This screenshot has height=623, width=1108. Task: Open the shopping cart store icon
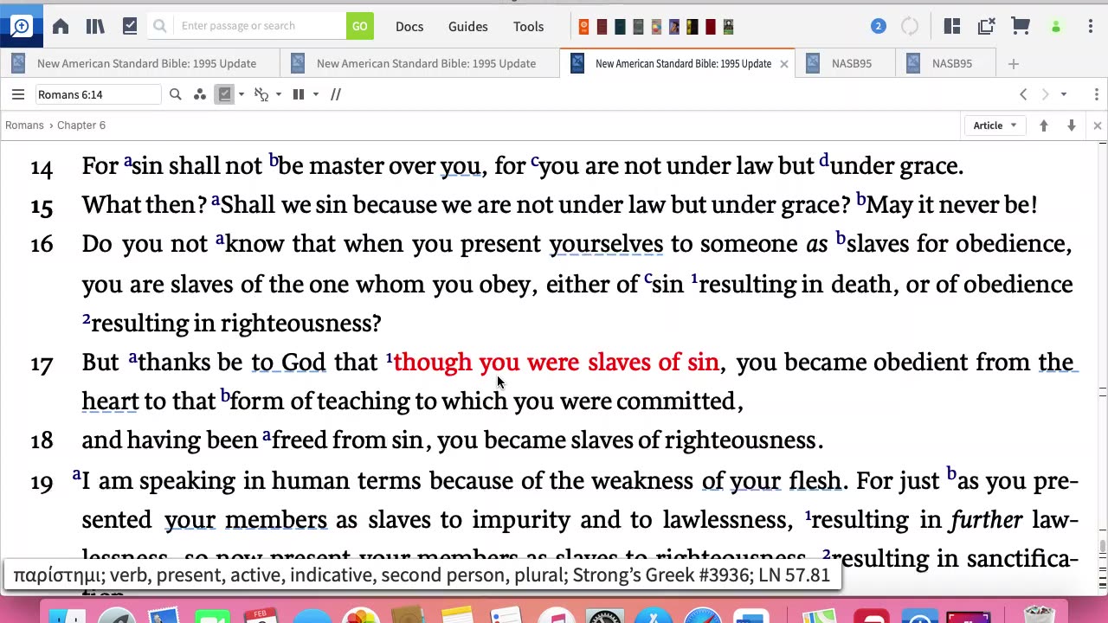[x=1021, y=26]
